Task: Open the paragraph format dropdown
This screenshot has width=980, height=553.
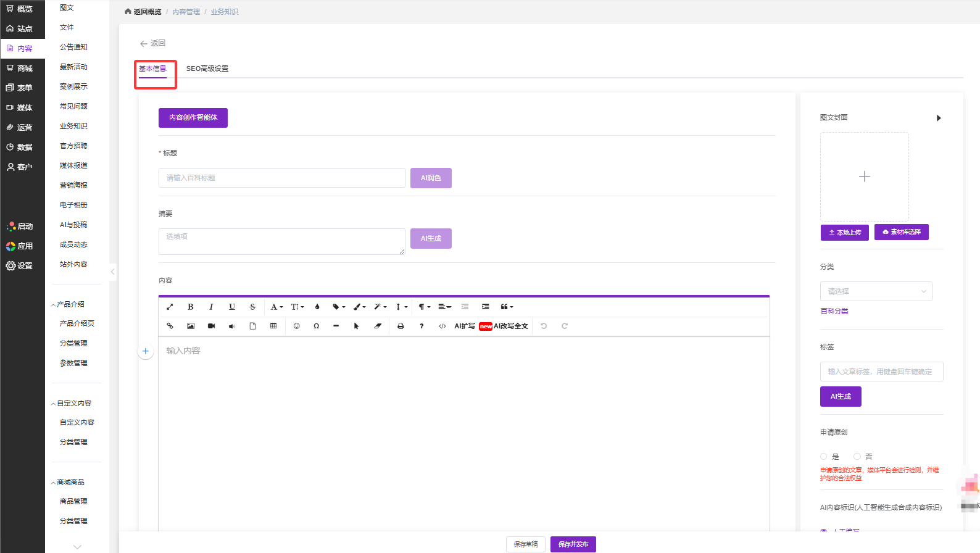Action: click(x=425, y=307)
